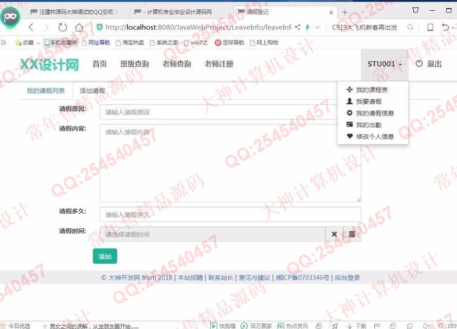457x329 pixels.
Task: Switch to 添加请假 tab
Action: pyautogui.click(x=93, y=91)
